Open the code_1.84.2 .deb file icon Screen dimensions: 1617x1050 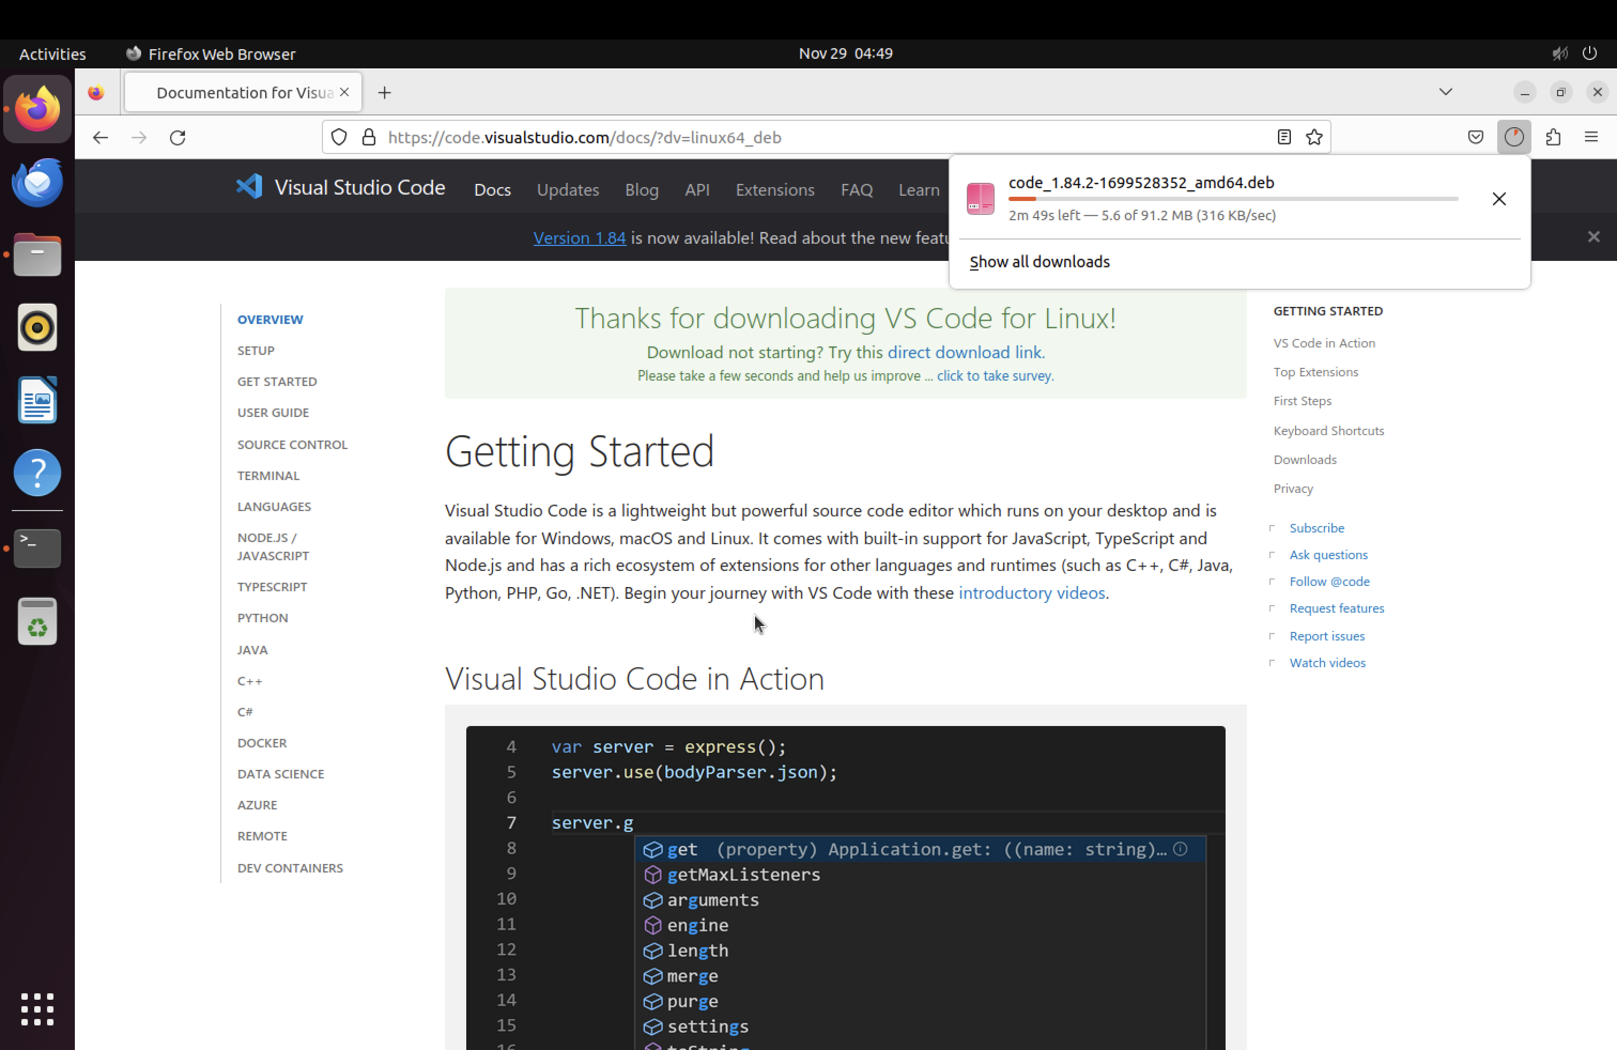point(980,198)
